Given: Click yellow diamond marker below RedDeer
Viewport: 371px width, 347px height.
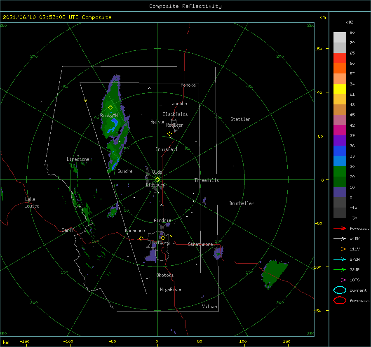Looking at the screenshot, I should coord(169,134).
